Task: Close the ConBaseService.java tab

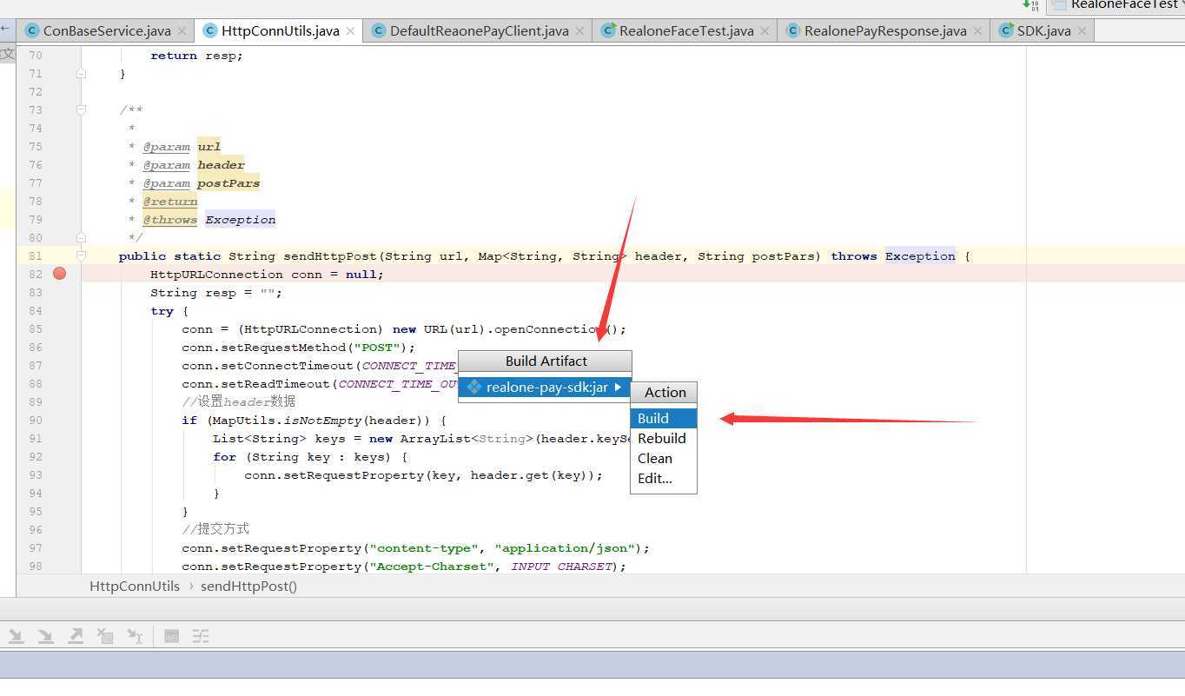Action: pyautogui.click(x=182, y=30)
